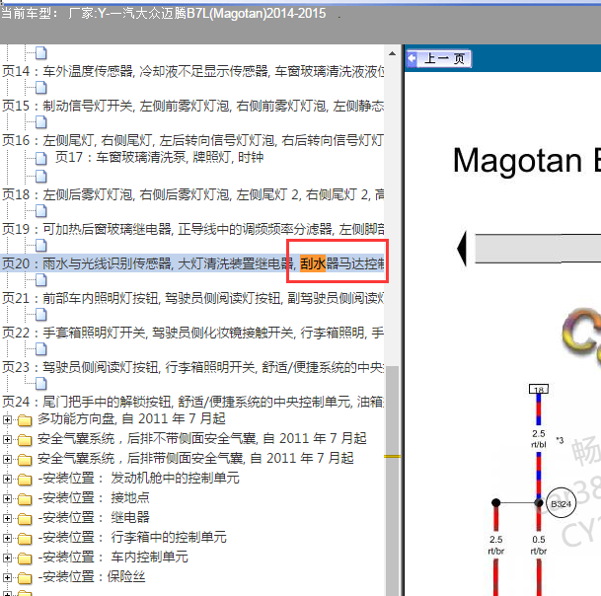
Task: Expand the 安装位置 保险丝 node
Action: coord(7,578)
